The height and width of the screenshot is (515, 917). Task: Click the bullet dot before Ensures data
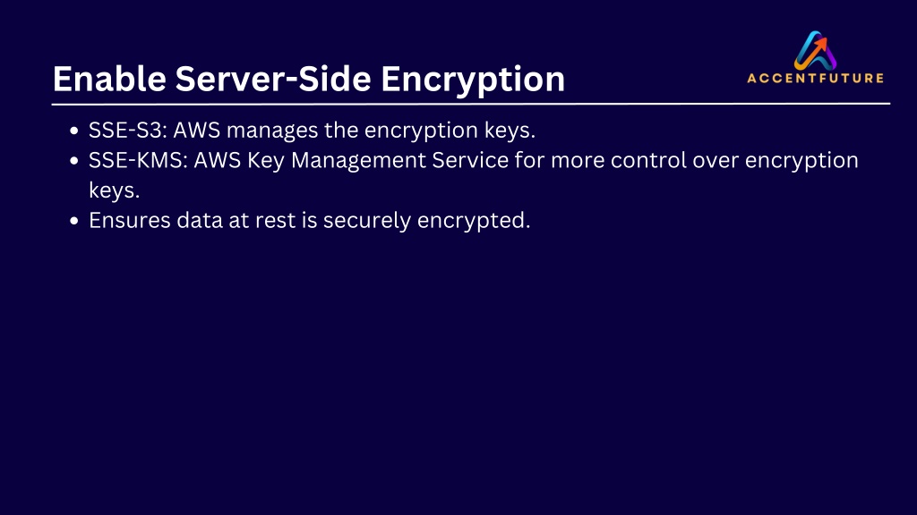click(73, 221)
